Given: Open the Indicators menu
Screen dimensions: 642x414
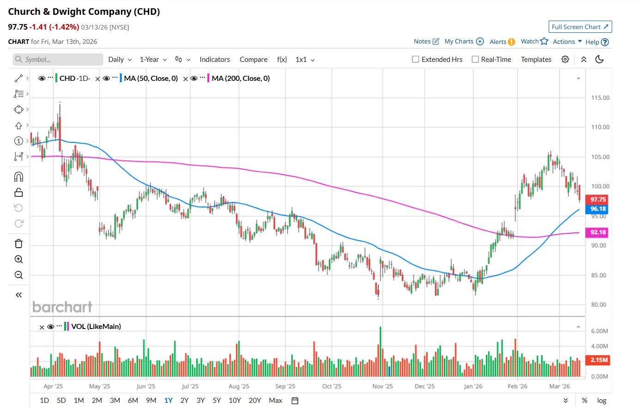Looking at the screenshot, I should click(215, 60).
